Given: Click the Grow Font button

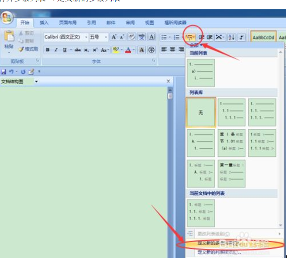Looking at the screenshot, I should tap(114, 37).
